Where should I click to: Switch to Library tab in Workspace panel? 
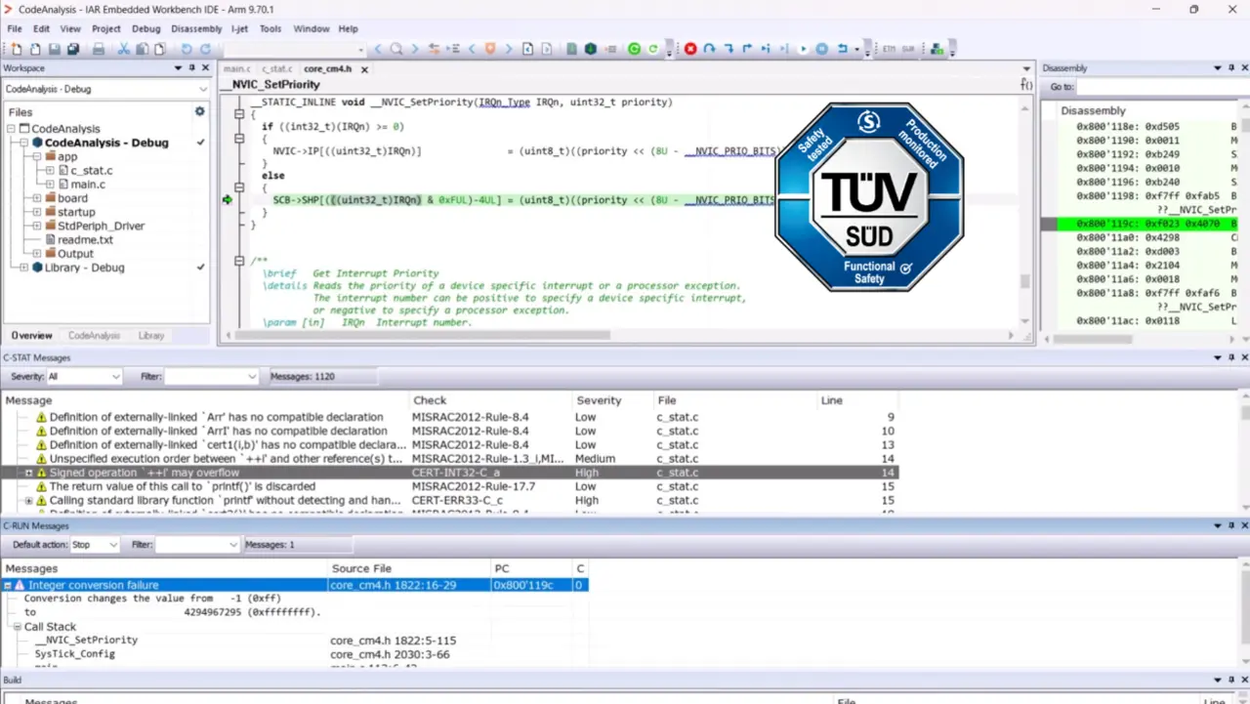[151, 336]
